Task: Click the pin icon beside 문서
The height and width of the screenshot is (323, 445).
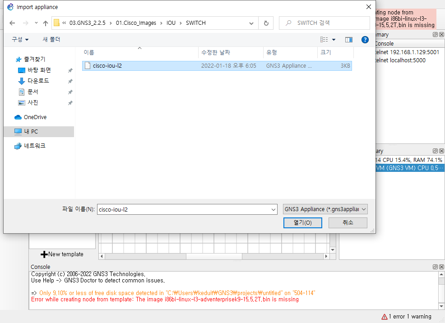Action: coord(70,92)
